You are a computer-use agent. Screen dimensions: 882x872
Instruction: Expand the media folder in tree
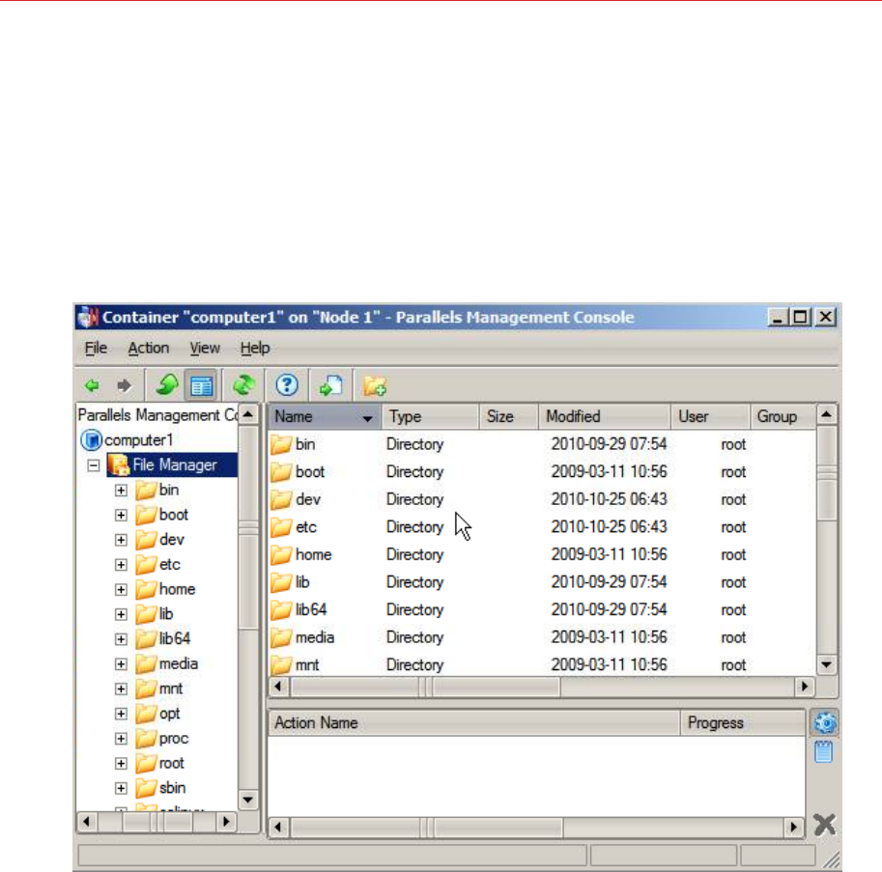pos(121,664)
